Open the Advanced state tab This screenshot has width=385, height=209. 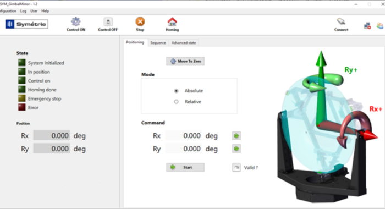click(x=184, y=43)
